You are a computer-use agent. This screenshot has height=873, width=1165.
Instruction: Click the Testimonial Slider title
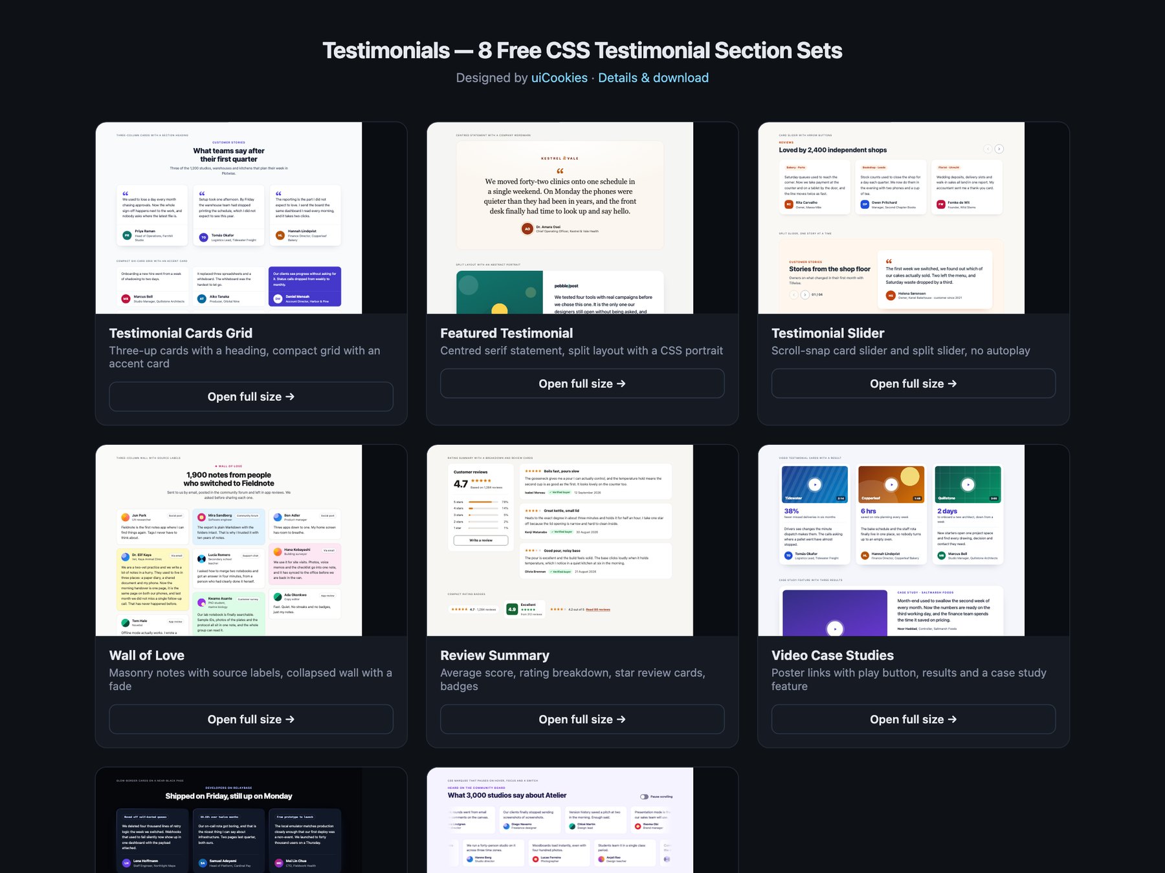click(x=828, y=333)
